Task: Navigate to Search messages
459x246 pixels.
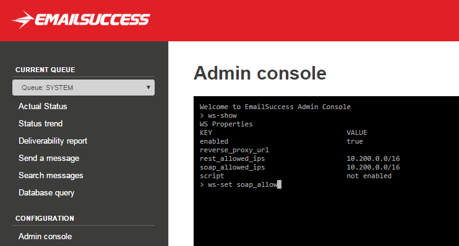Action: coord(51,175)
